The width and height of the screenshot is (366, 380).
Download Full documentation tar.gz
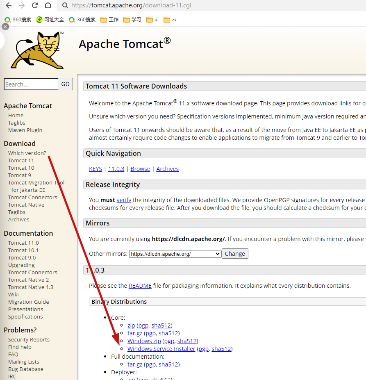135,364
